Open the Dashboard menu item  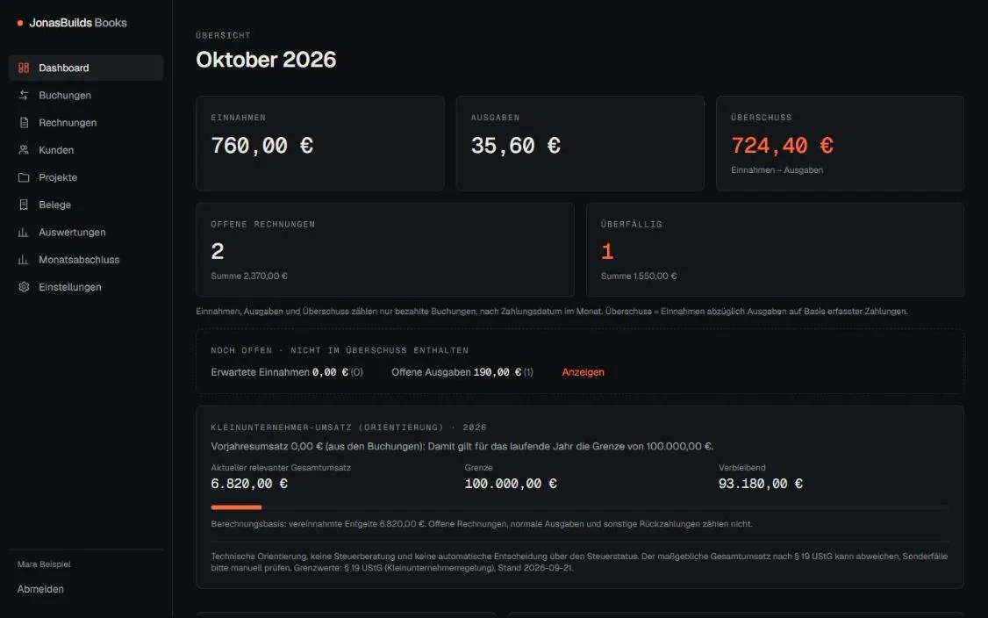coord(86,68)
